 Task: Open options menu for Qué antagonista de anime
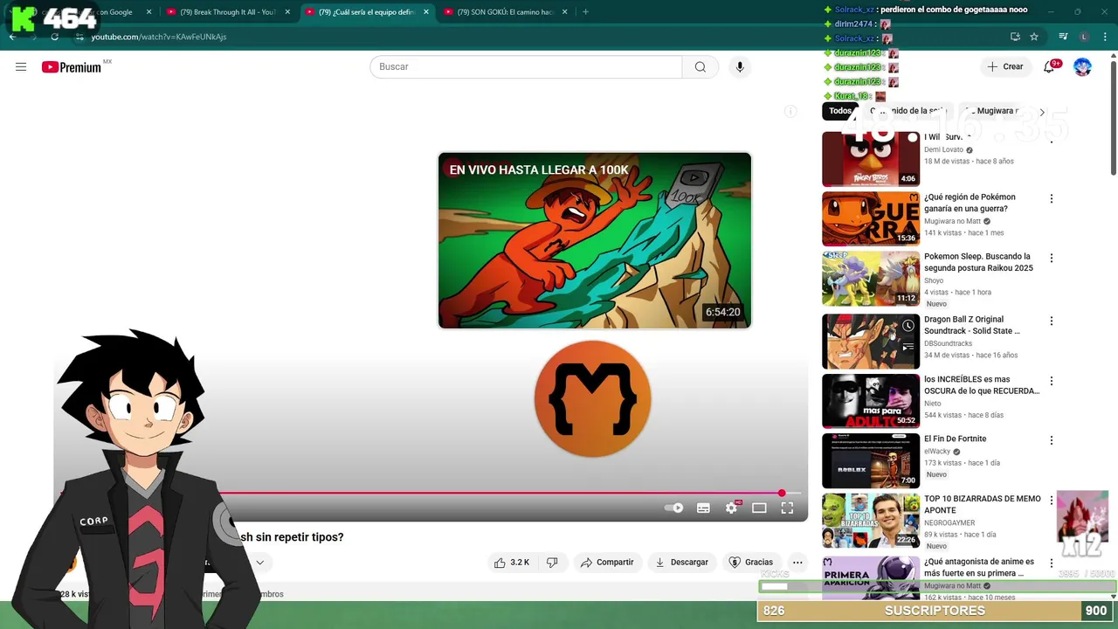1052,563
